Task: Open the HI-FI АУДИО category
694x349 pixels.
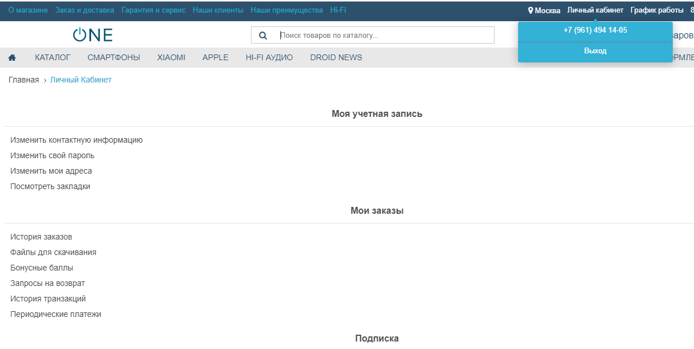Action: [269, 57]
